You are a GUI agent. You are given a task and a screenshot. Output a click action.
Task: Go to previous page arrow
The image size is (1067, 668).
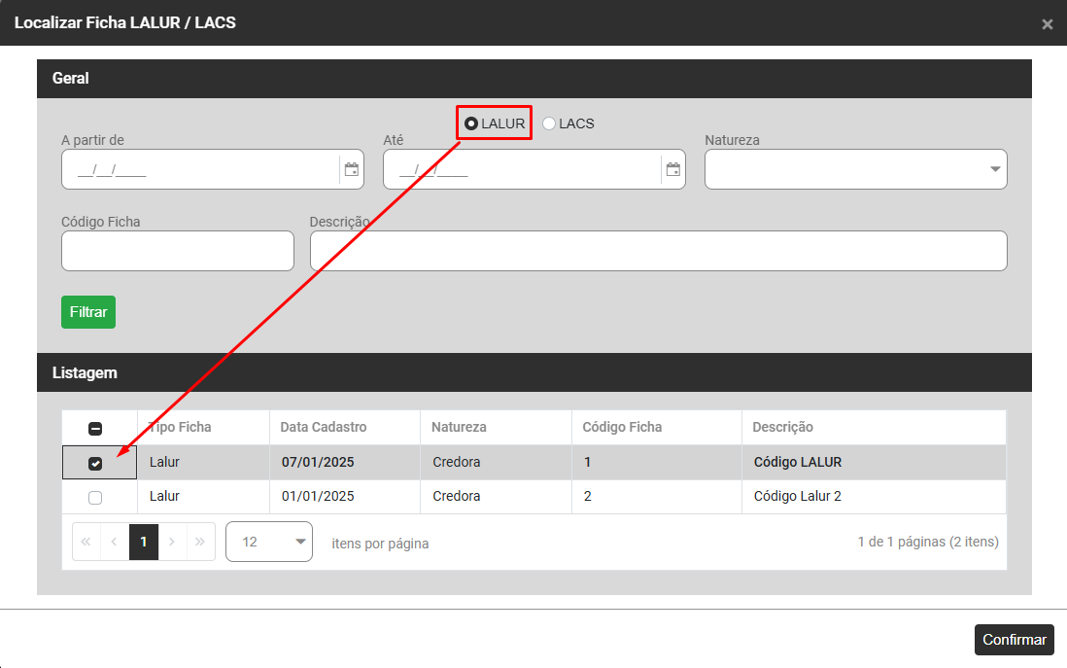[115, 542]
